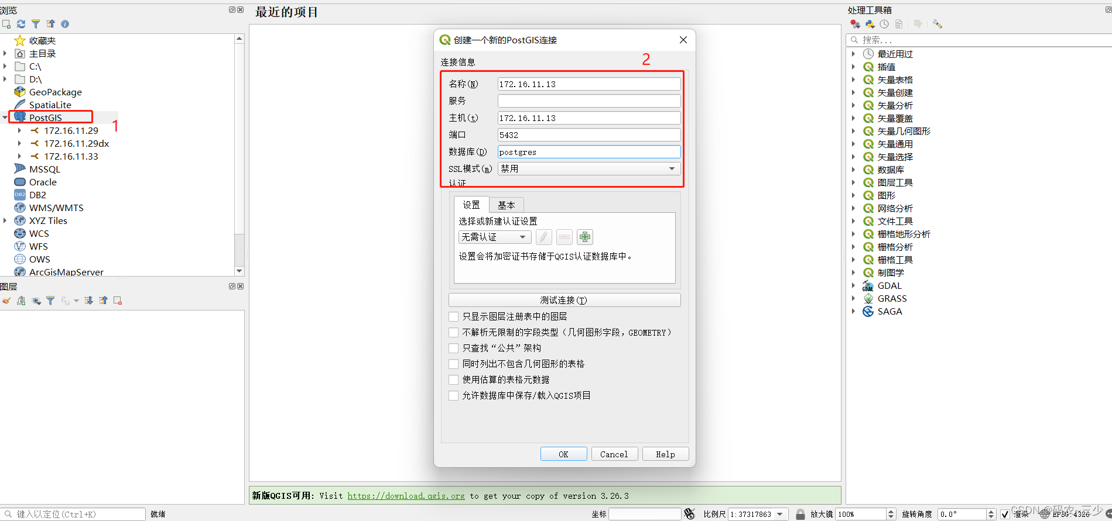
Task: Open CRS EPSG:4326 globe in status bar
Action: pos(1044,515)
